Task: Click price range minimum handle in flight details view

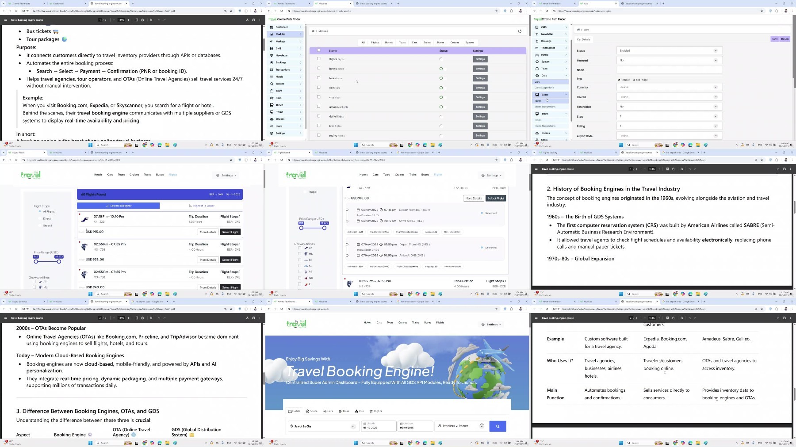Action: (x=301, y=228)
